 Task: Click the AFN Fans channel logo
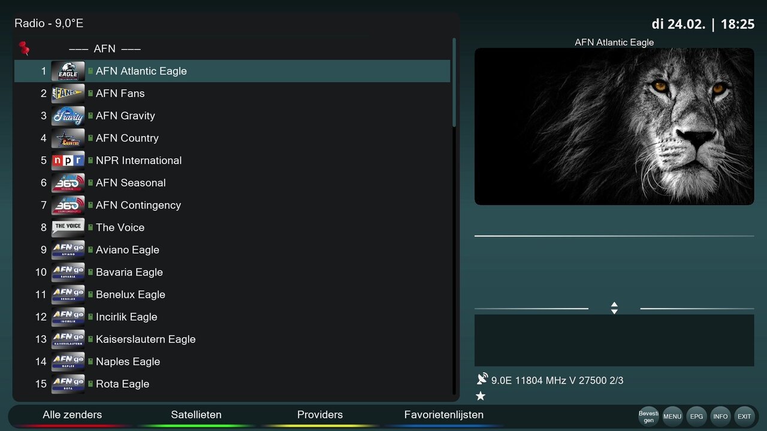68,93
